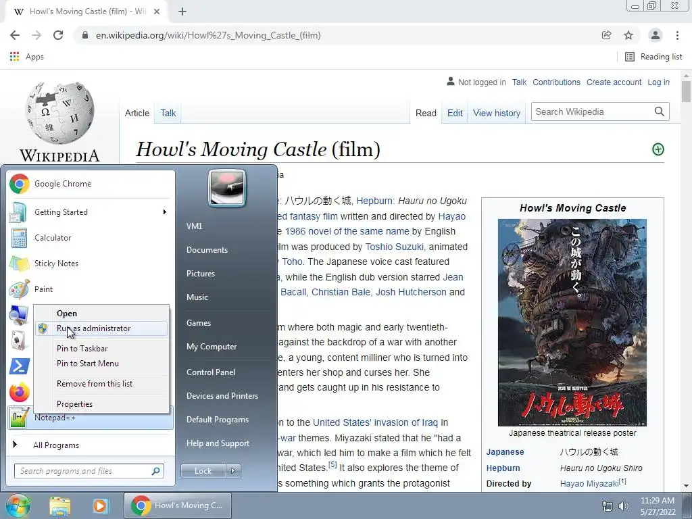692x519 pixels.
Task: Click the Search programs and files box
Action: (89, 471)
